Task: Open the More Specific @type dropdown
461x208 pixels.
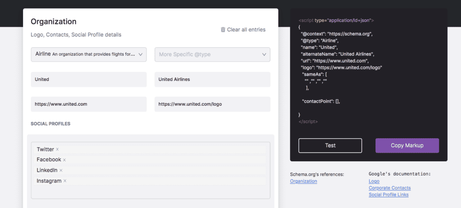Action: (x=212, y=54)
